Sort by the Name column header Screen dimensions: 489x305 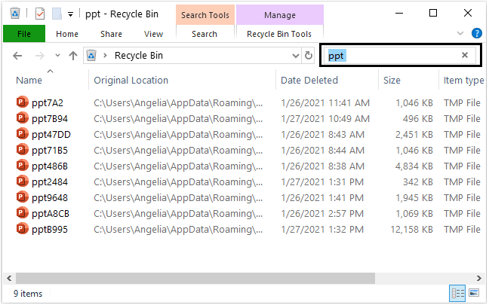[29, 81]
